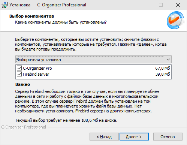187x145 pixels.
Task: Uncheck the Firebird server component checkbox
Action: click(x=19, y=74)
